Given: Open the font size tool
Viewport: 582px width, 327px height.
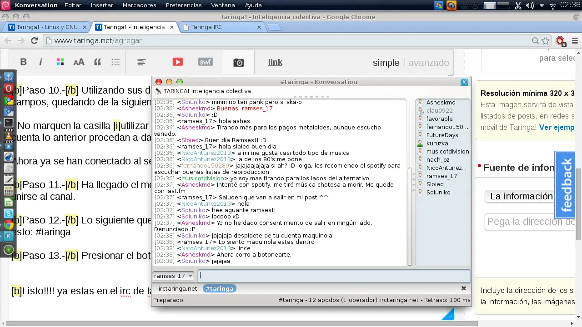Looking at the screenshot, I should click(79, 62).
